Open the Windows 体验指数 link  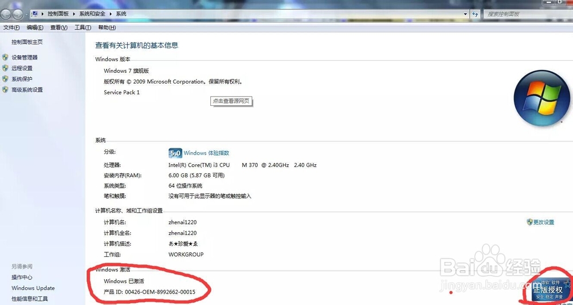[x=206, y=153]
